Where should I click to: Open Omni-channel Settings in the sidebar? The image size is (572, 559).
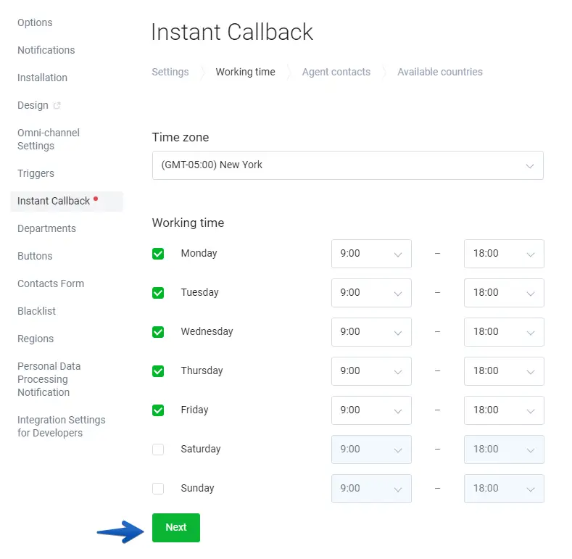tap(49, 139)
